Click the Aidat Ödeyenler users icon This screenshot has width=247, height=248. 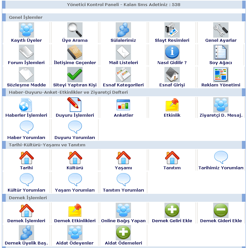point(75,233)
